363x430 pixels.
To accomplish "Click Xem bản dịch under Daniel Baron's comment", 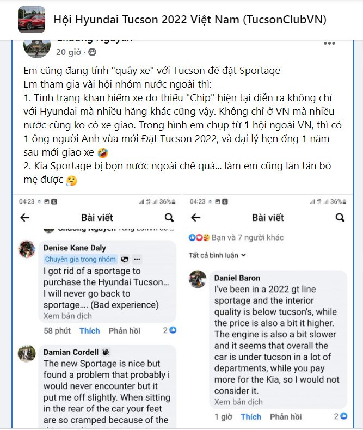I will point(238,402).
